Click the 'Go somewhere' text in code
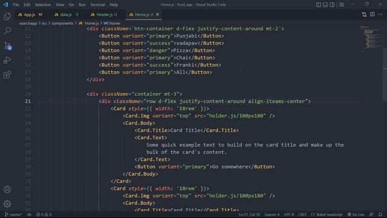 coord(230,167)
